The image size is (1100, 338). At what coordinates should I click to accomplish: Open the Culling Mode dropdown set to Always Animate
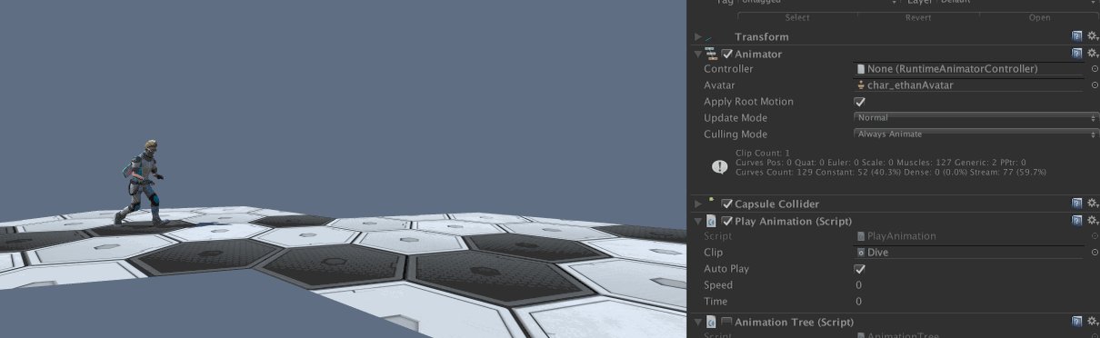(x=976, y=134)
